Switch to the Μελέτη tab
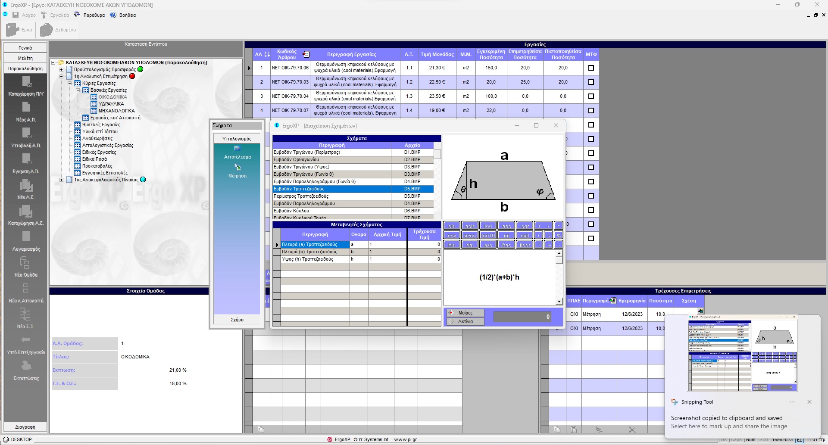The image size is (828, 445). click(25, 58)
